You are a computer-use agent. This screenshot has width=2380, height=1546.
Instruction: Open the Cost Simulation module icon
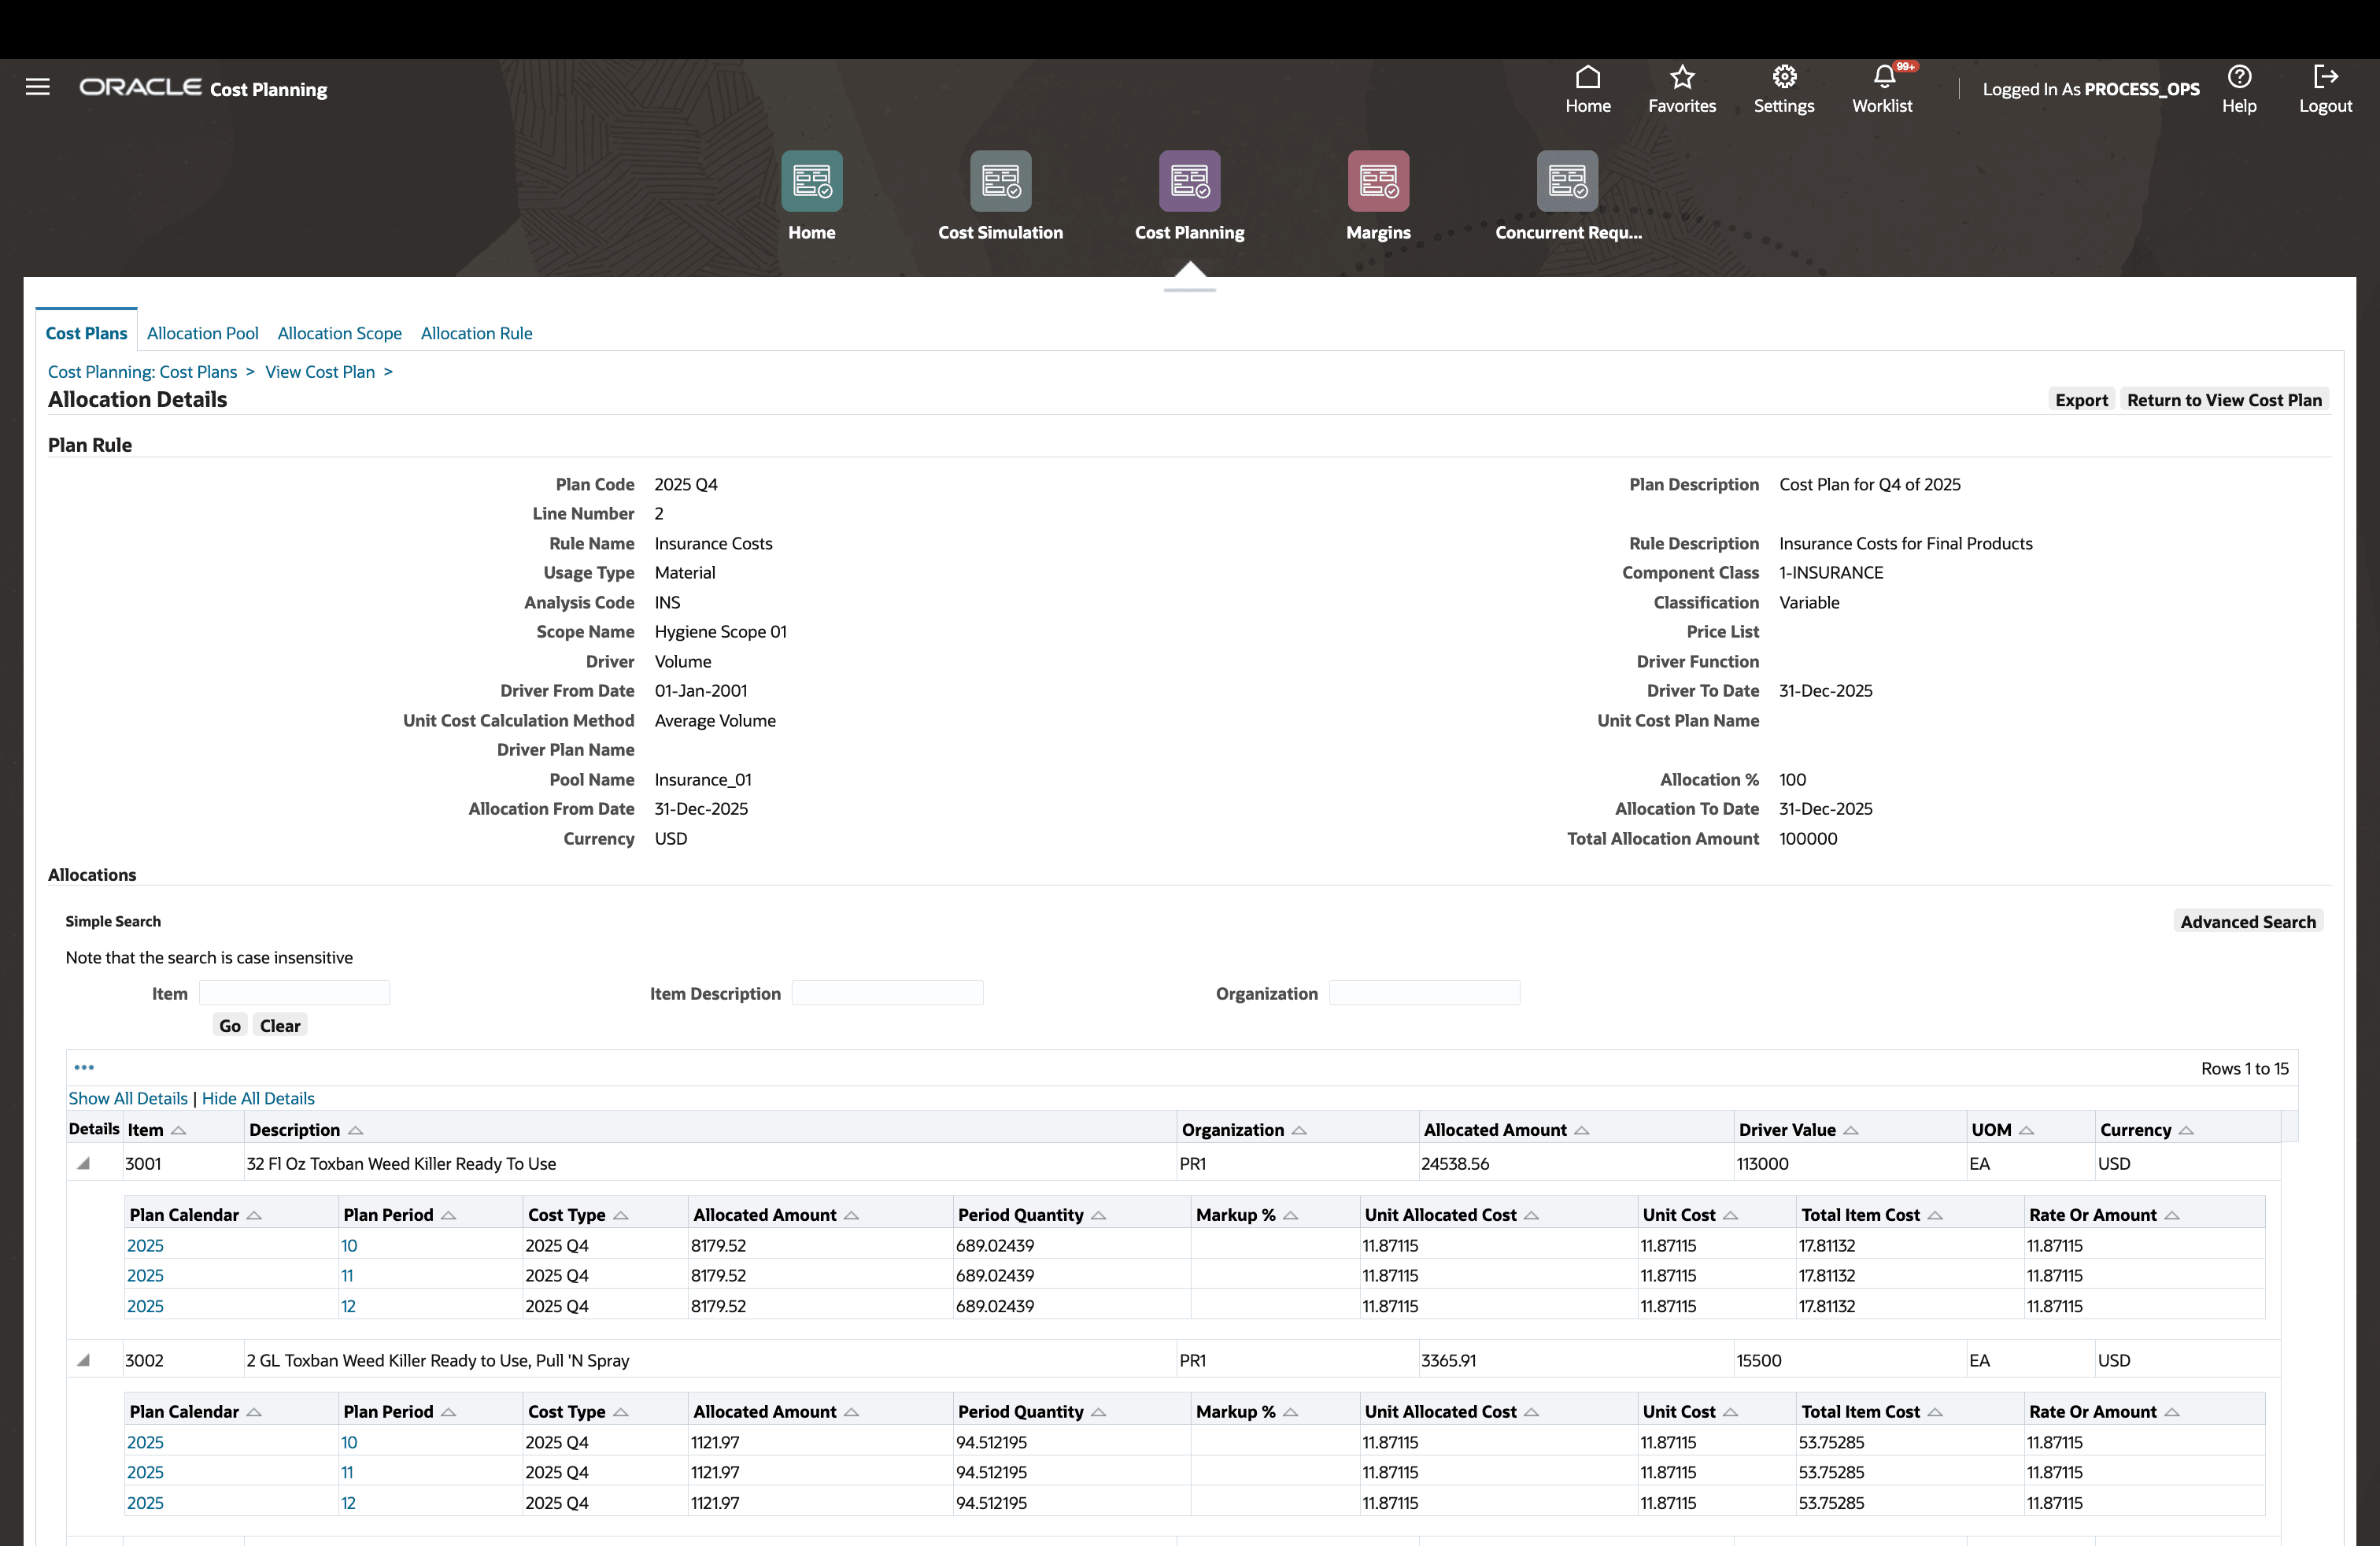pos(1000,181)
